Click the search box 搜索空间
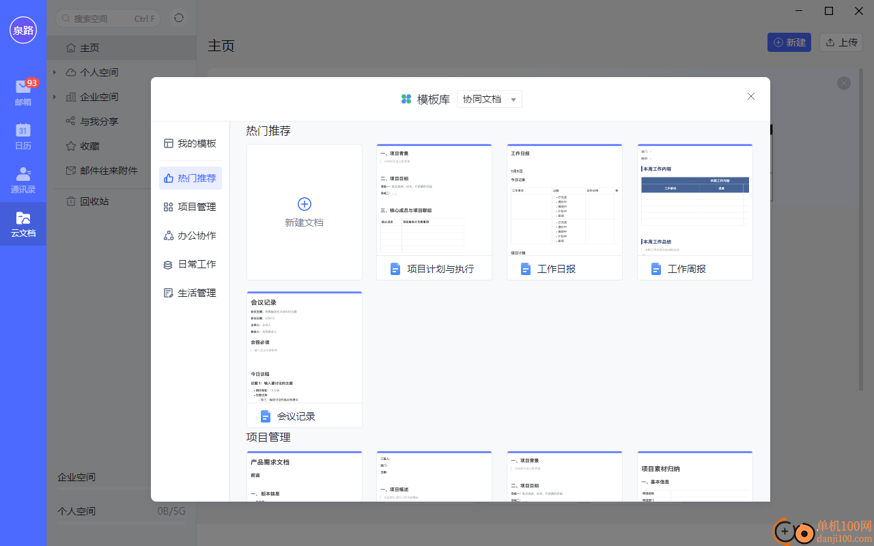 pos(109,18)
